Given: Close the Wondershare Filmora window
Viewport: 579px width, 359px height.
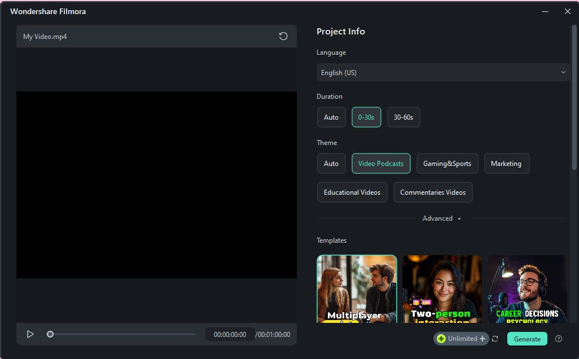Looking at the screenshot, I should click(568, 11).
